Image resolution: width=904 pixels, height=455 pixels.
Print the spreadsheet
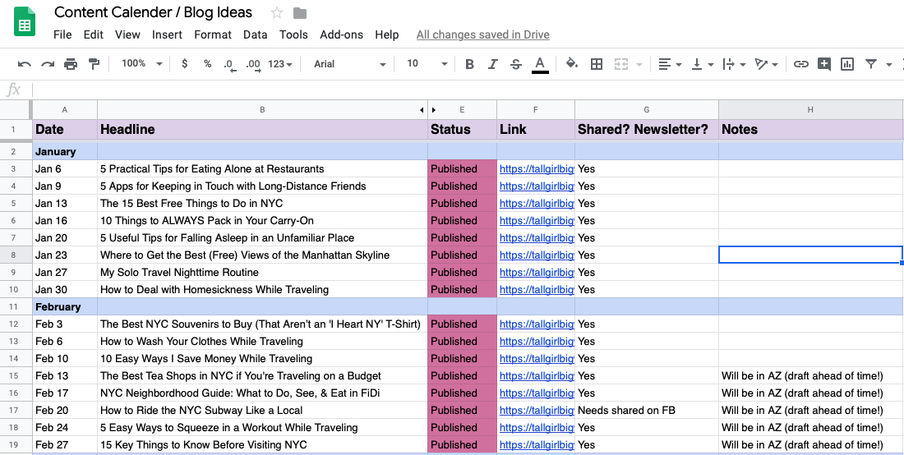[x=71, y=64]
